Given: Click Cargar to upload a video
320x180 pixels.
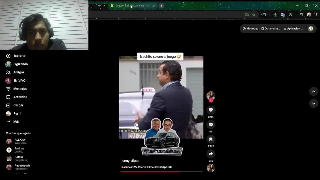Looking at the screenshot, I should pos(15,105).
